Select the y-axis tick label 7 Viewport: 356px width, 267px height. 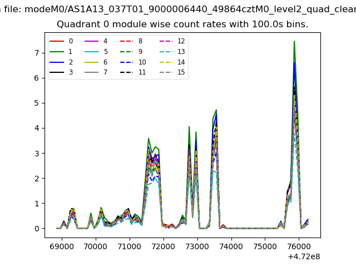[38, 53]
